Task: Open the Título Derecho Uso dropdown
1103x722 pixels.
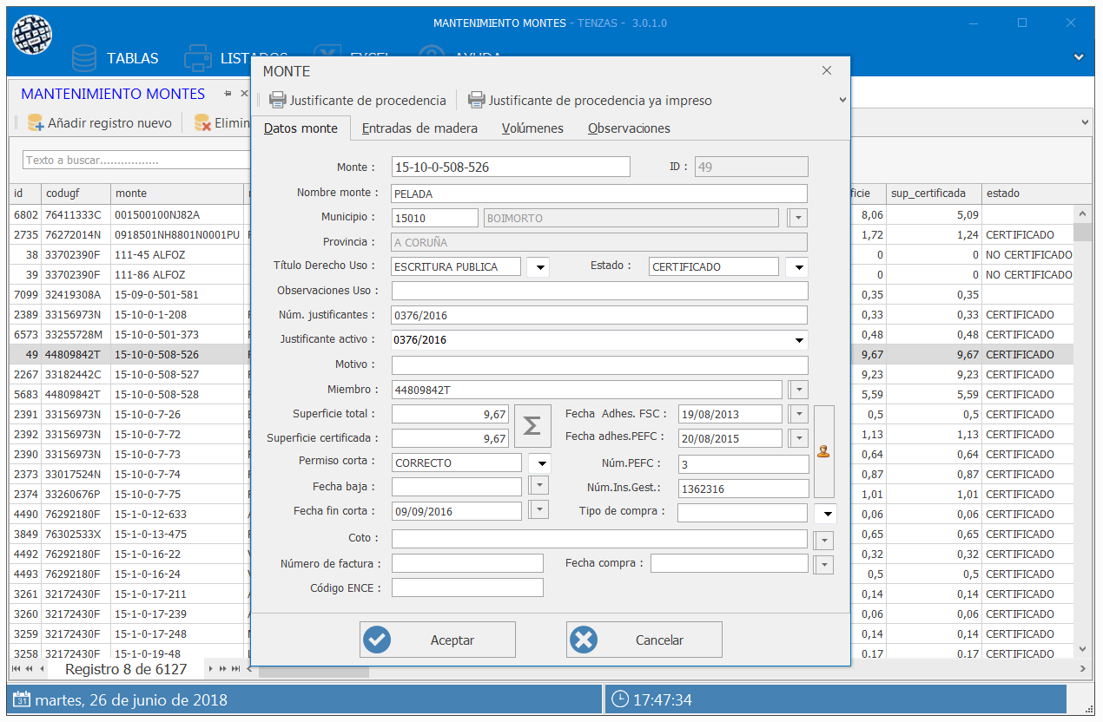Action: coord(539,267)
